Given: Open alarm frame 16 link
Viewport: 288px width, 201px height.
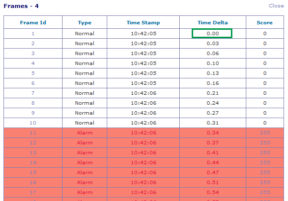Looking at the screenshot, I should (x=33, y=182).
